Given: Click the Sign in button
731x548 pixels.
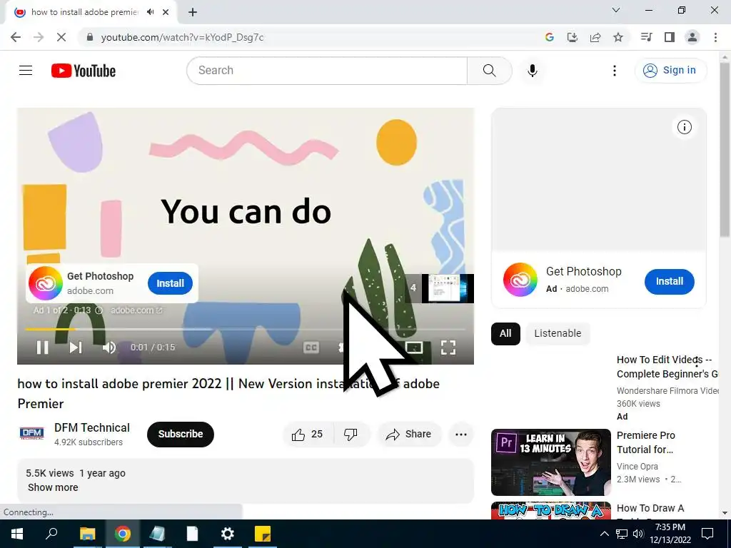Looking at the screenshot, I should pos(670,71).
